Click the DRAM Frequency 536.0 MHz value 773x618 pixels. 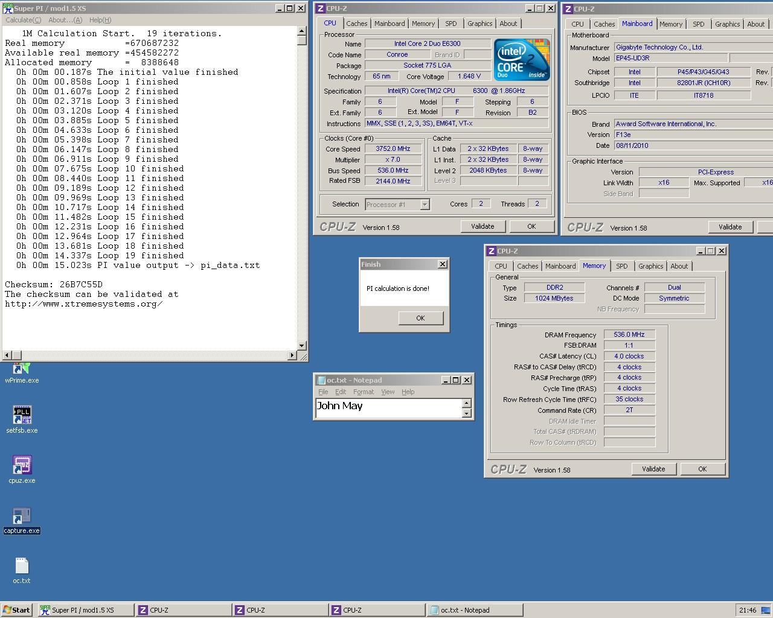point(629,334)
